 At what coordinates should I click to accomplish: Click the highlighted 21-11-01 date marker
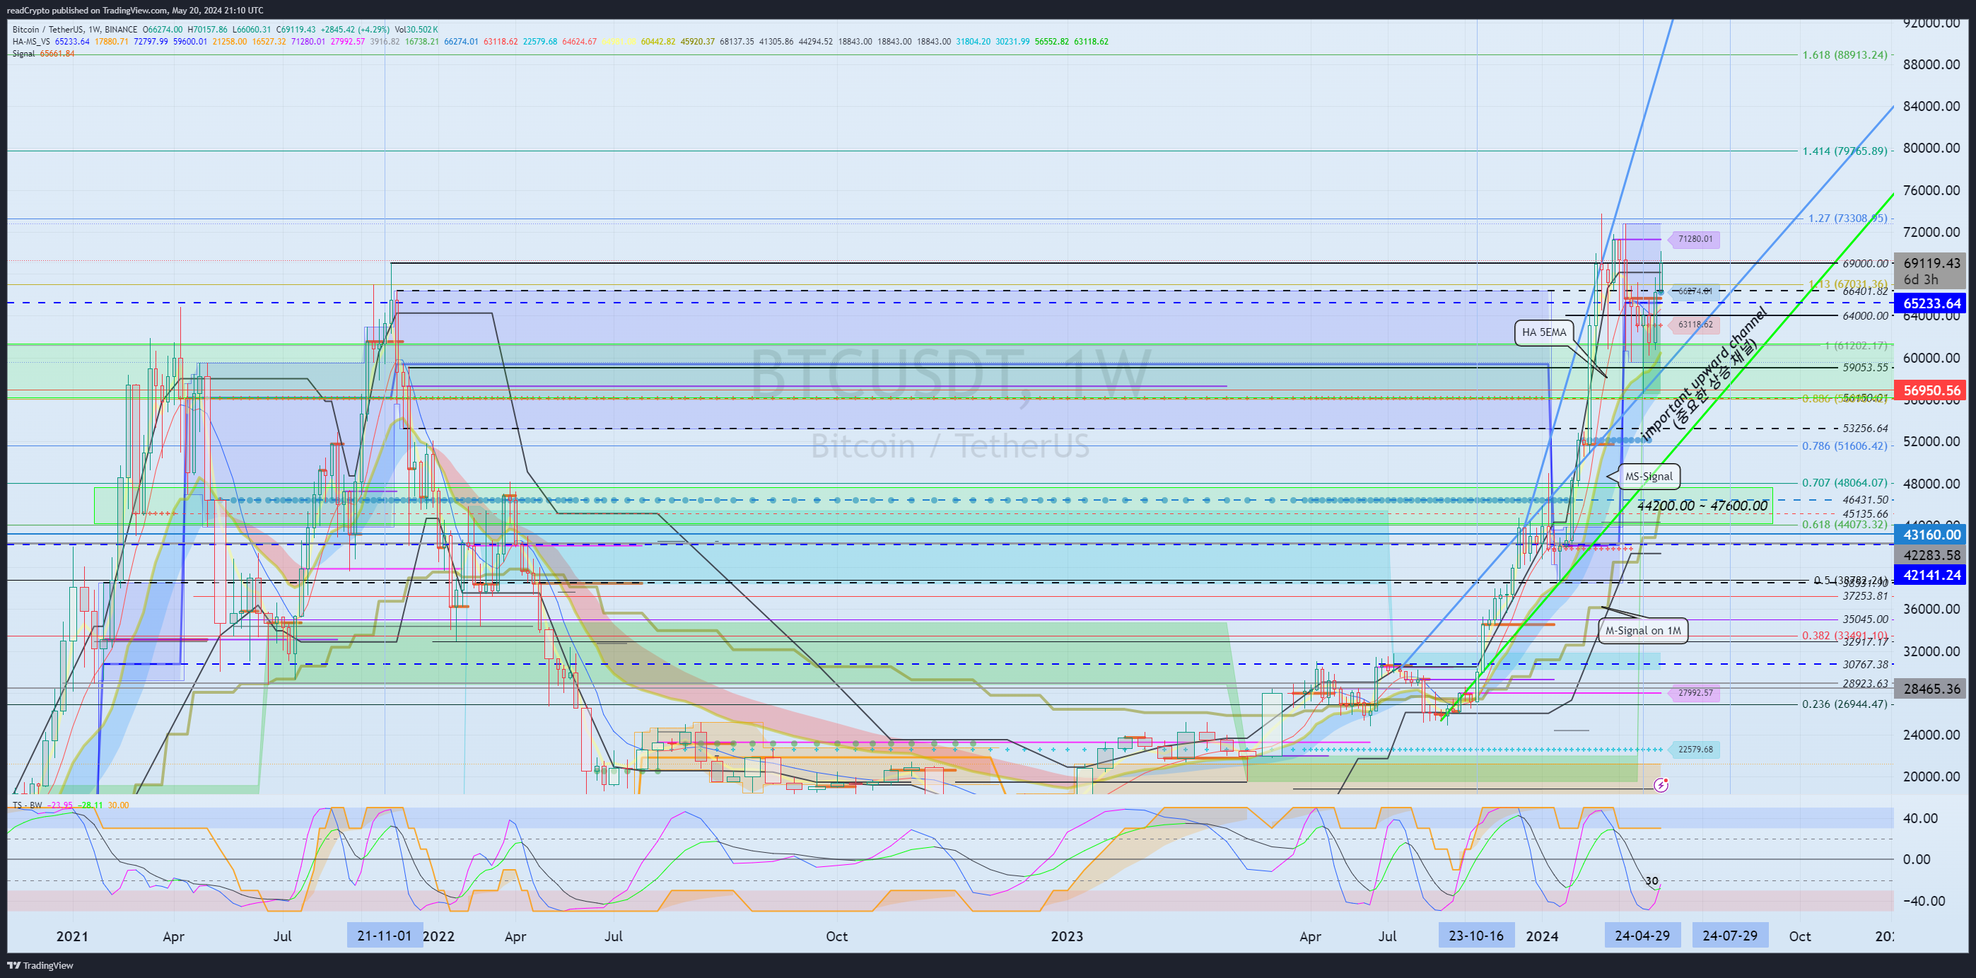[385, 936]
